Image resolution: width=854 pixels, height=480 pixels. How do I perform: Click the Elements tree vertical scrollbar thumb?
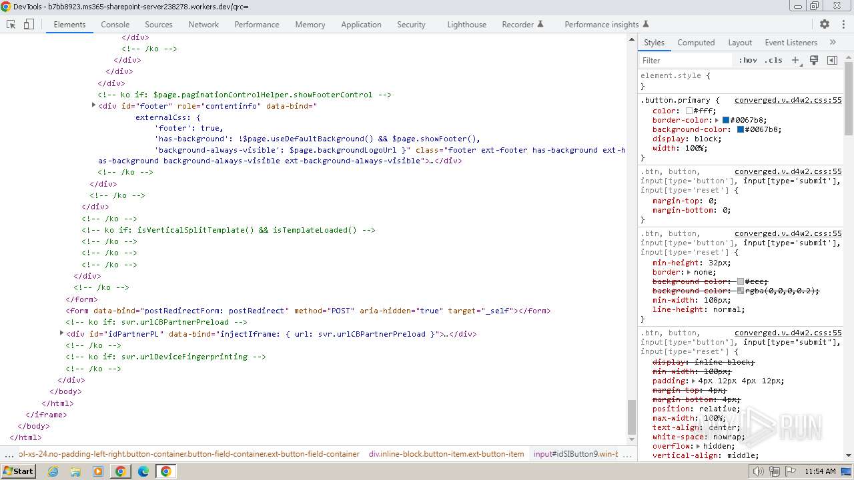tap(632, 417)
